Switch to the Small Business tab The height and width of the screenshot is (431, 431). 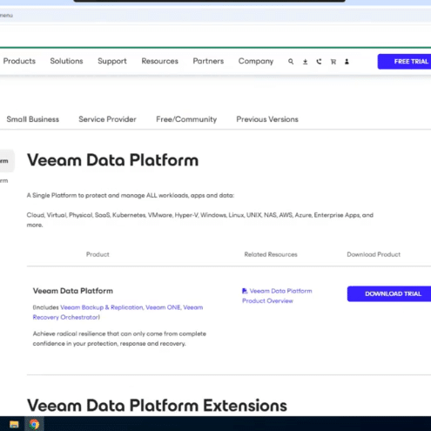(33, 119)
